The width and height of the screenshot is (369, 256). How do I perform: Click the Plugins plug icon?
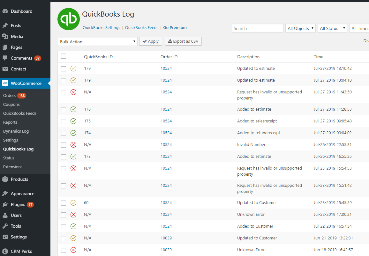coord(5,204)
